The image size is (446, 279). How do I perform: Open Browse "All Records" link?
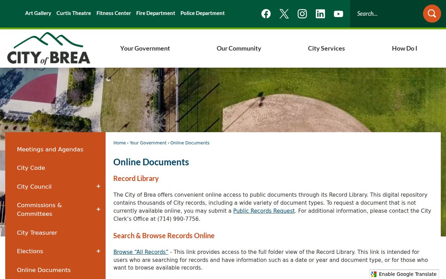(141, 252)
